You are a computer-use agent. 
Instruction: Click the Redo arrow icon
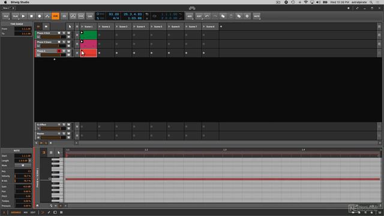pos(215,16)
